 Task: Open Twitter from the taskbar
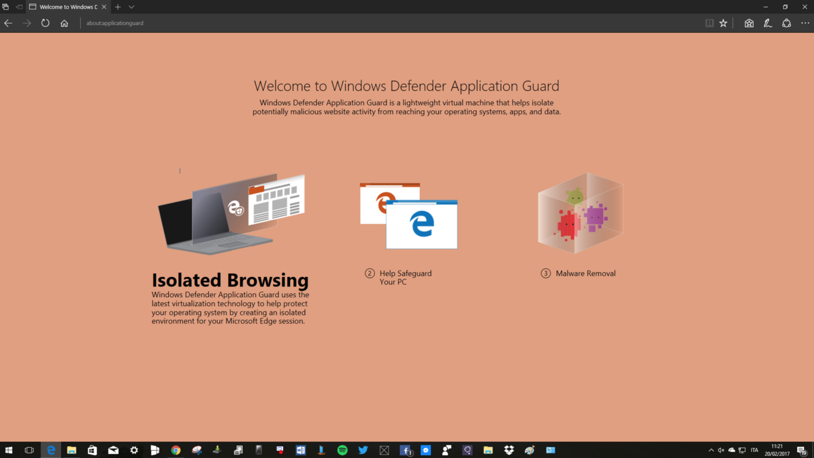(363, 450)
